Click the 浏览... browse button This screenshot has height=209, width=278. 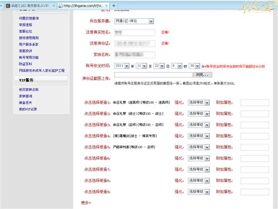[202, 75]
